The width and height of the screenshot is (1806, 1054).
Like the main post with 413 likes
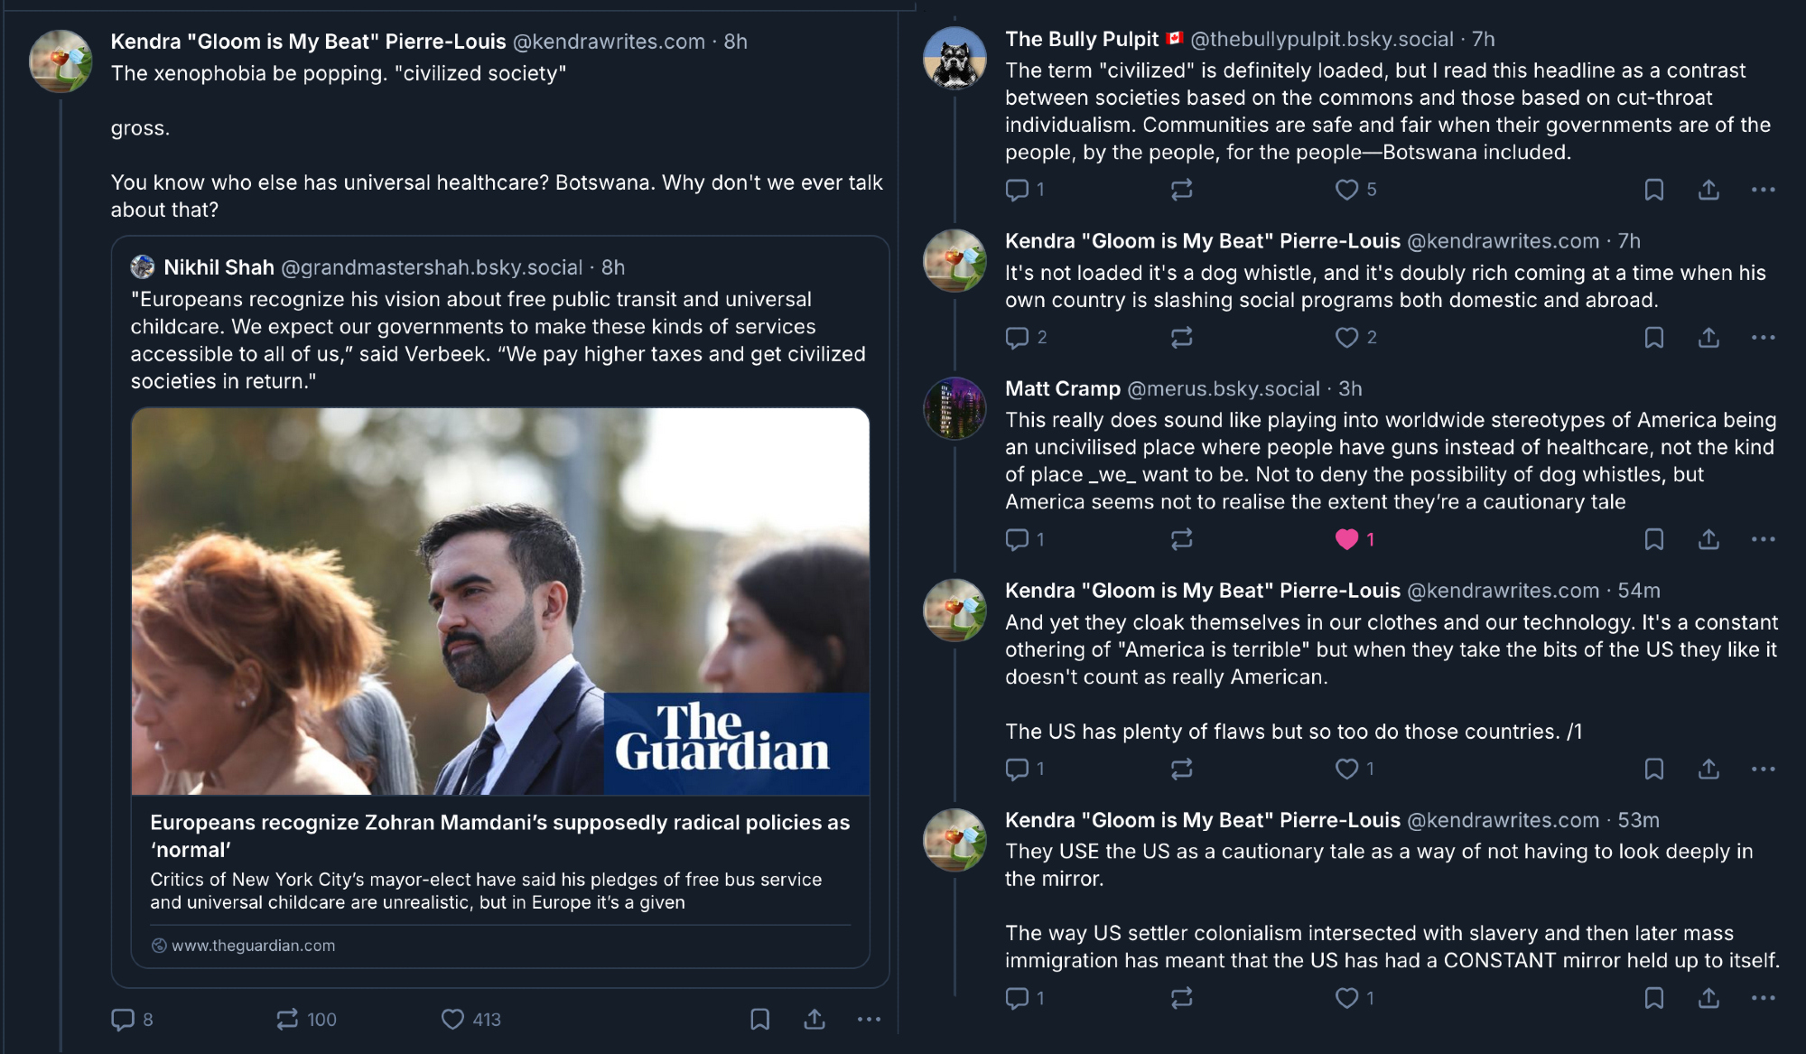(x=452, y=1020)
